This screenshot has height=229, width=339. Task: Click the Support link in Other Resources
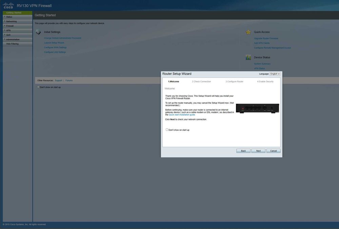click(58, 80)
